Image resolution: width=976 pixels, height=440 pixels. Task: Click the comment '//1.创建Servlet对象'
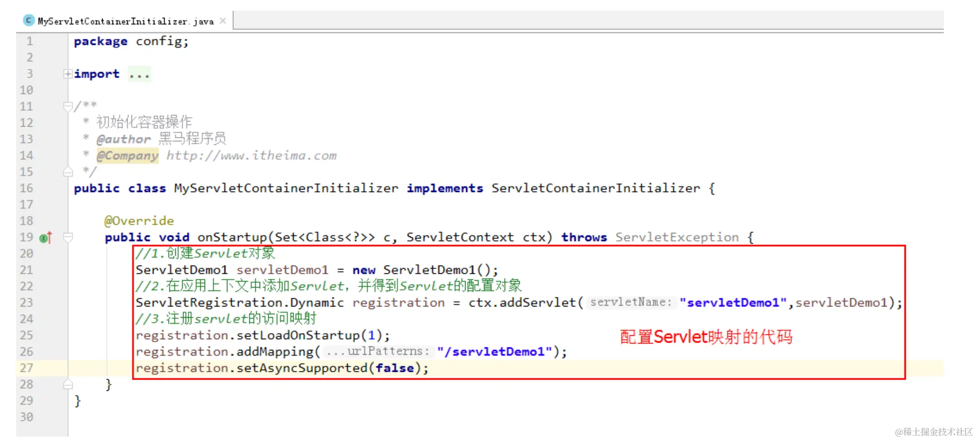(205, 254)
